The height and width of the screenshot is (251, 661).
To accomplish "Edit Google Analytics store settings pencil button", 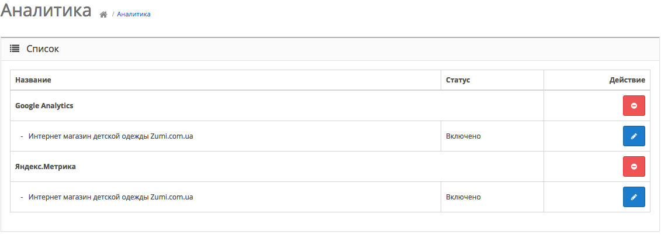I will tap(634, 136).
